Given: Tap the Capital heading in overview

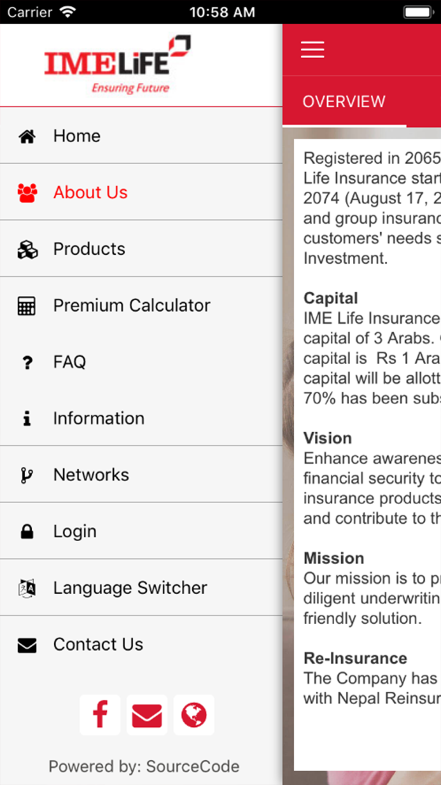Looking at the screenshot, I should pyautogui.click(x=331, y=298).
